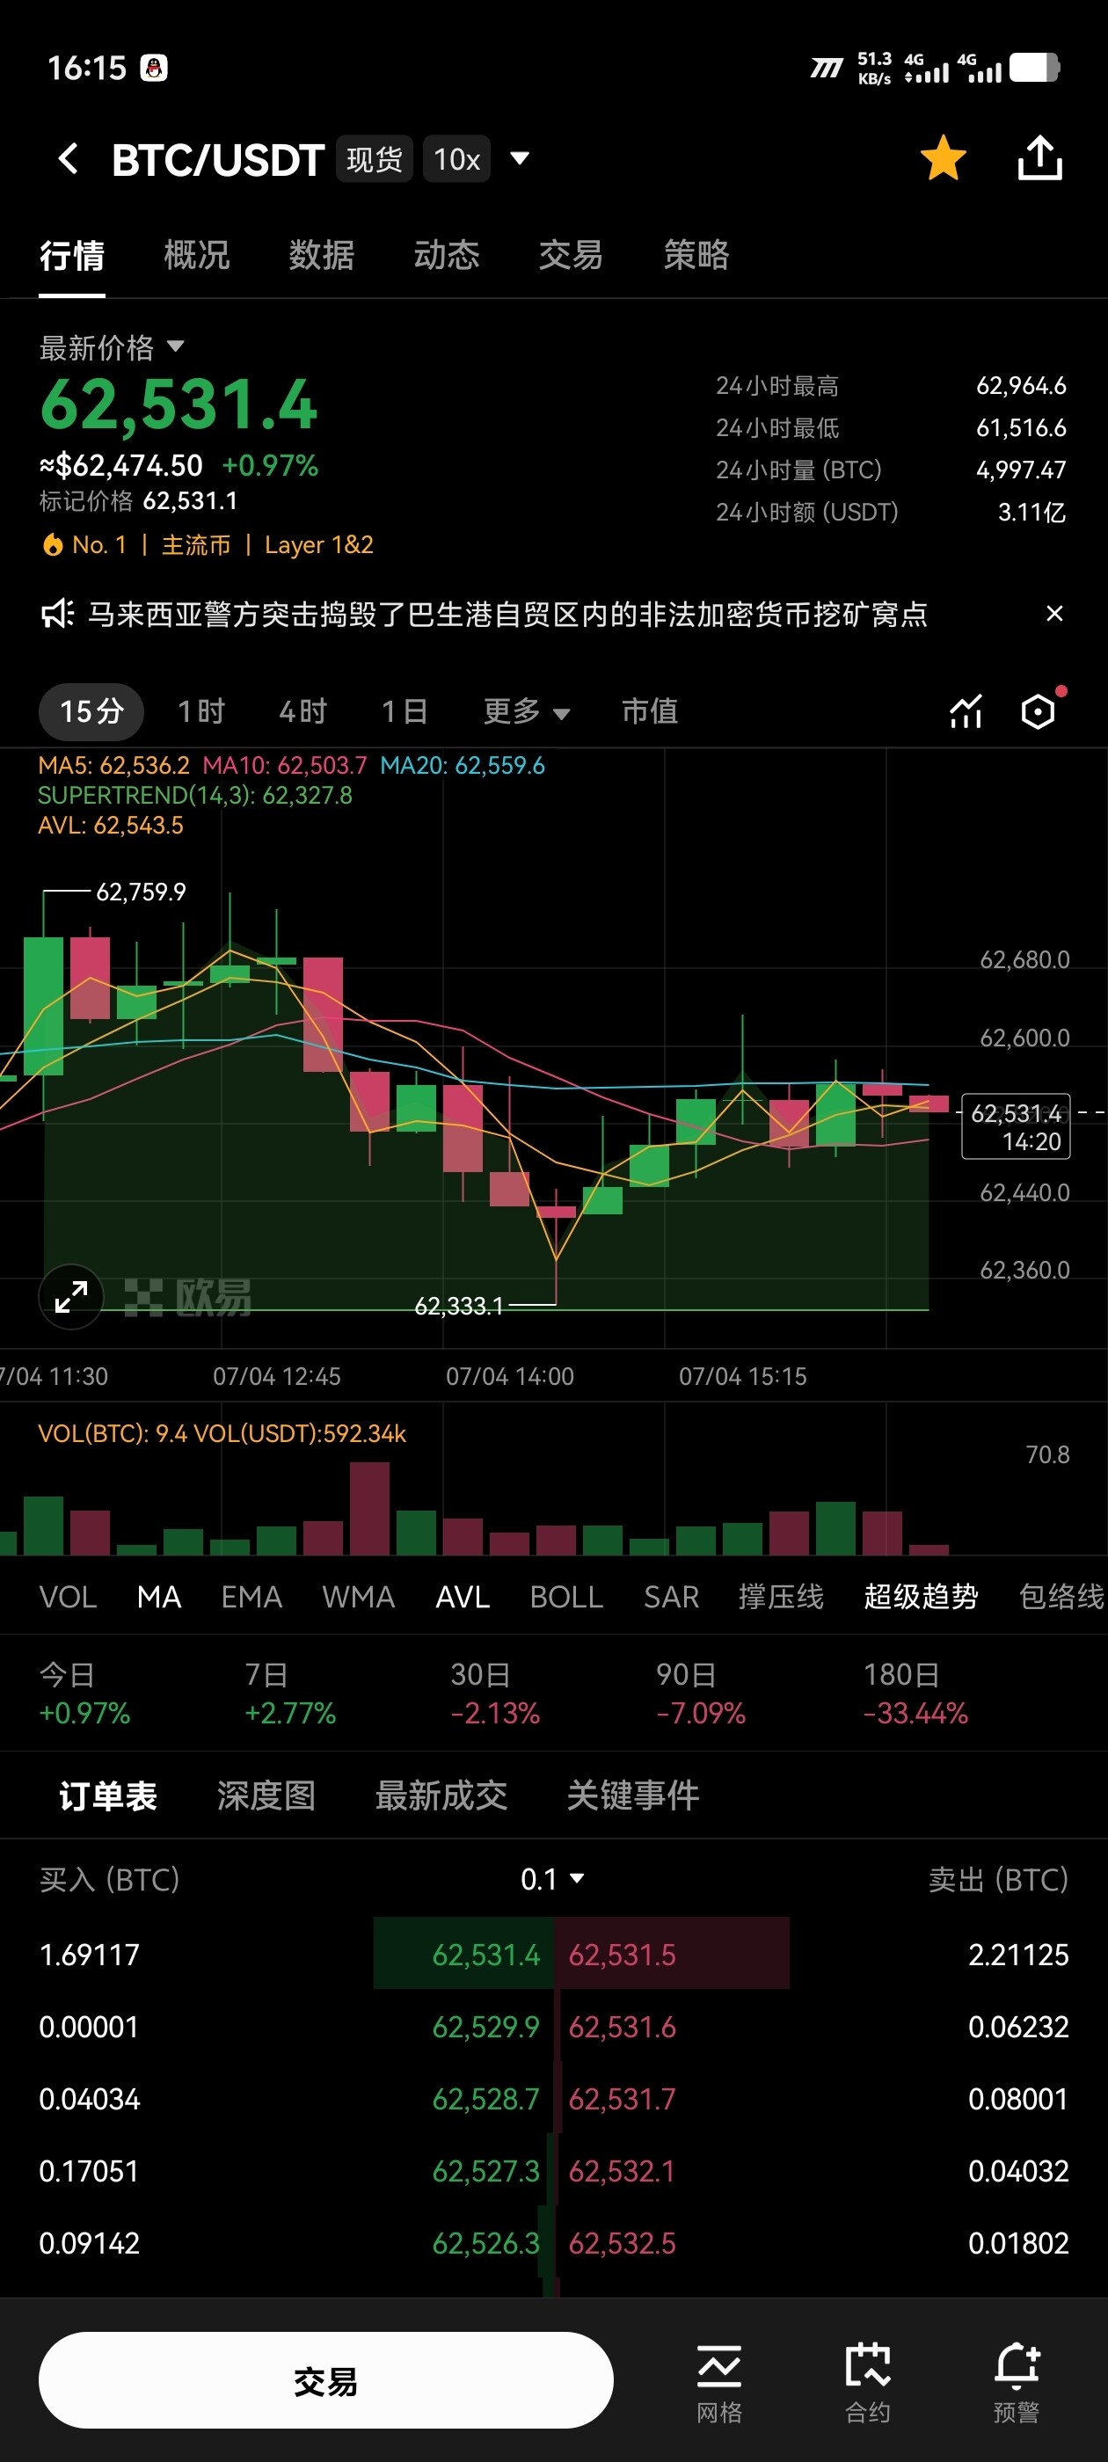Tap the flame No. 1 ranking tag

84,545
